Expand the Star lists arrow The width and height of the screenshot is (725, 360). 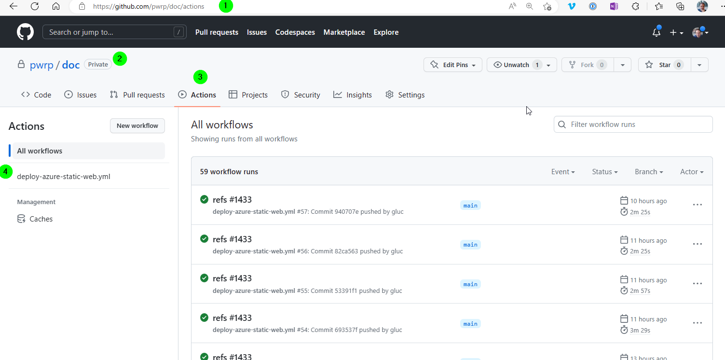tap(699, 65)
